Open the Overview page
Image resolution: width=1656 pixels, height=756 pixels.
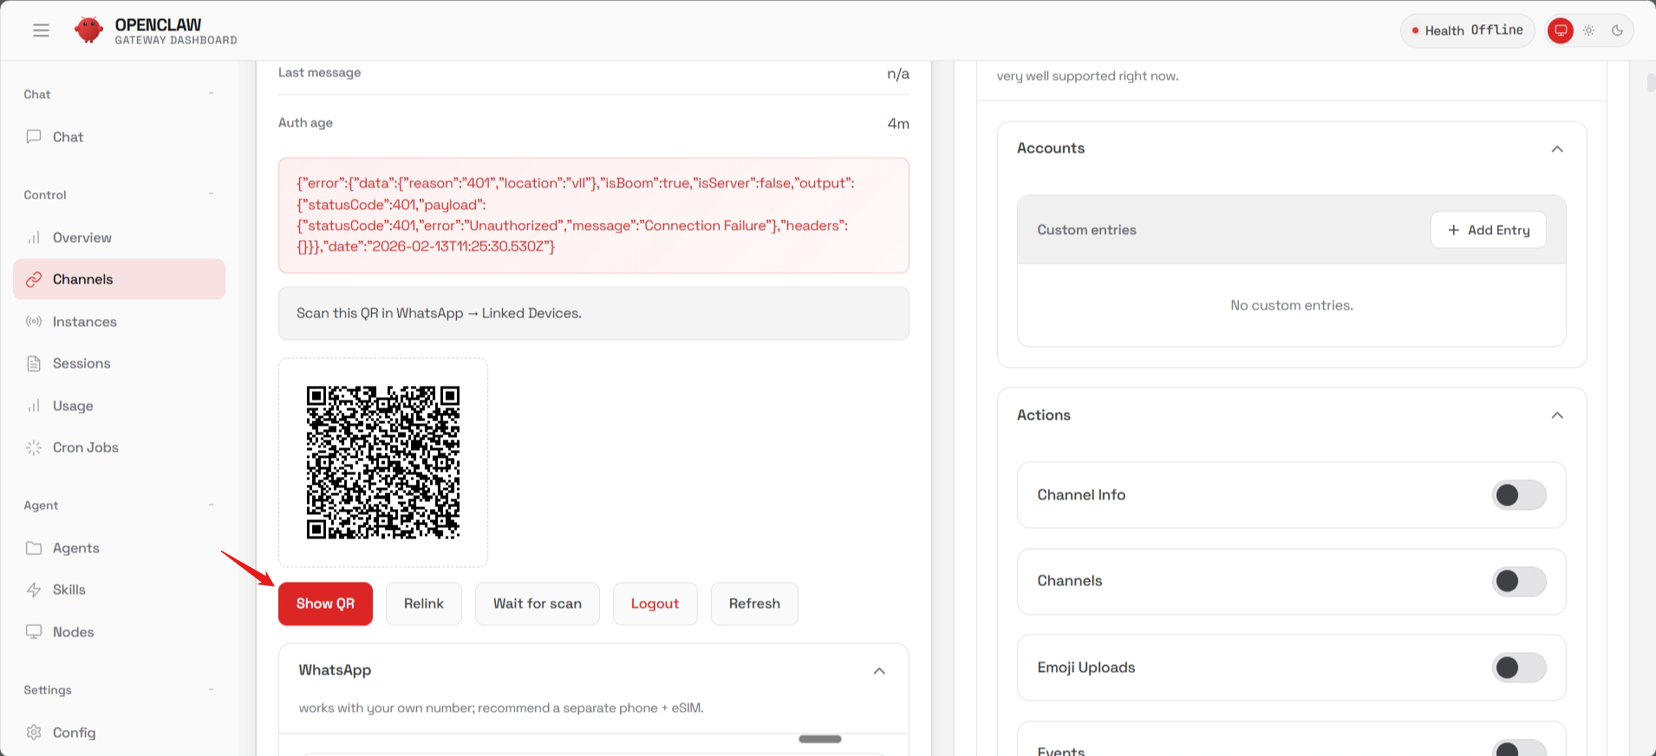coord(120,238)
